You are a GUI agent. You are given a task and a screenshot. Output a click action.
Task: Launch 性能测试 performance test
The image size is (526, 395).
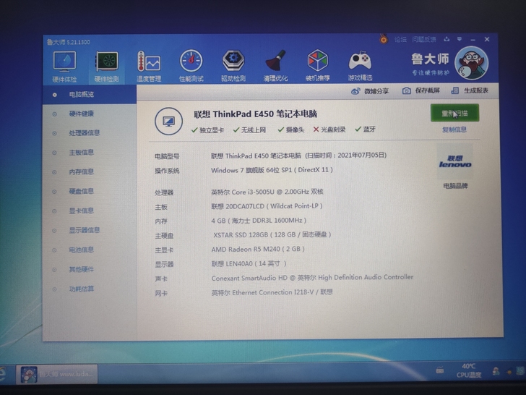click(191, 66)
